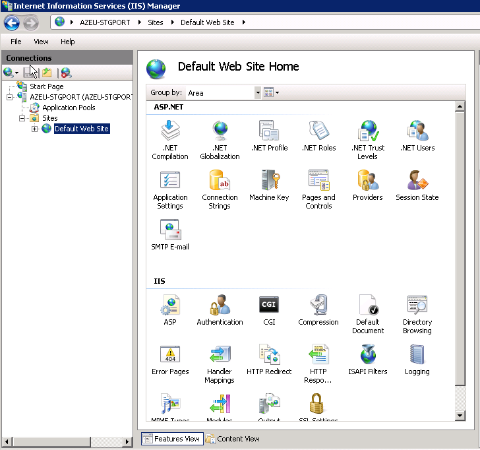Expand the Default Web Site node

tap(34, 129)
